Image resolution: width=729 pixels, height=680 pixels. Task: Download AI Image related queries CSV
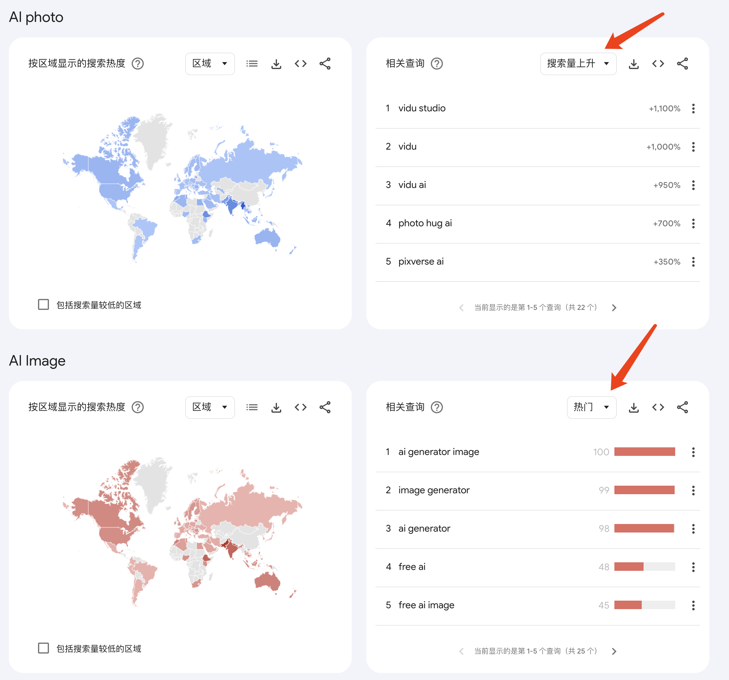634,407
